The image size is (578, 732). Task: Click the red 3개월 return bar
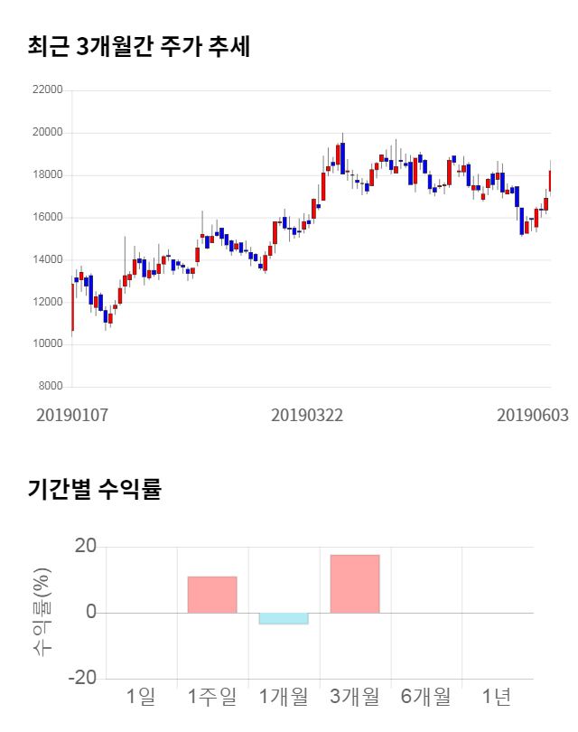[x=355, y=584]
